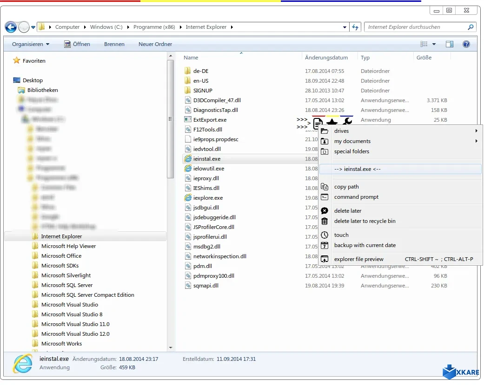Screen dimensions: 484x385
Task: Open Bibliotheken in the navigation tree
Action: point(42,90)
